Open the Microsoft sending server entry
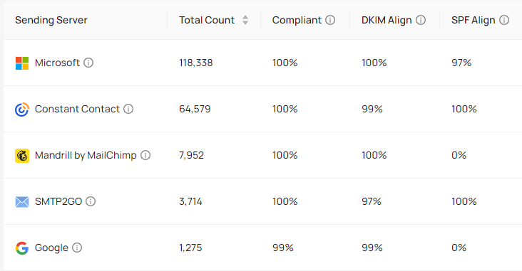Viewport: 522px width, 271px height. coord(57,63)
